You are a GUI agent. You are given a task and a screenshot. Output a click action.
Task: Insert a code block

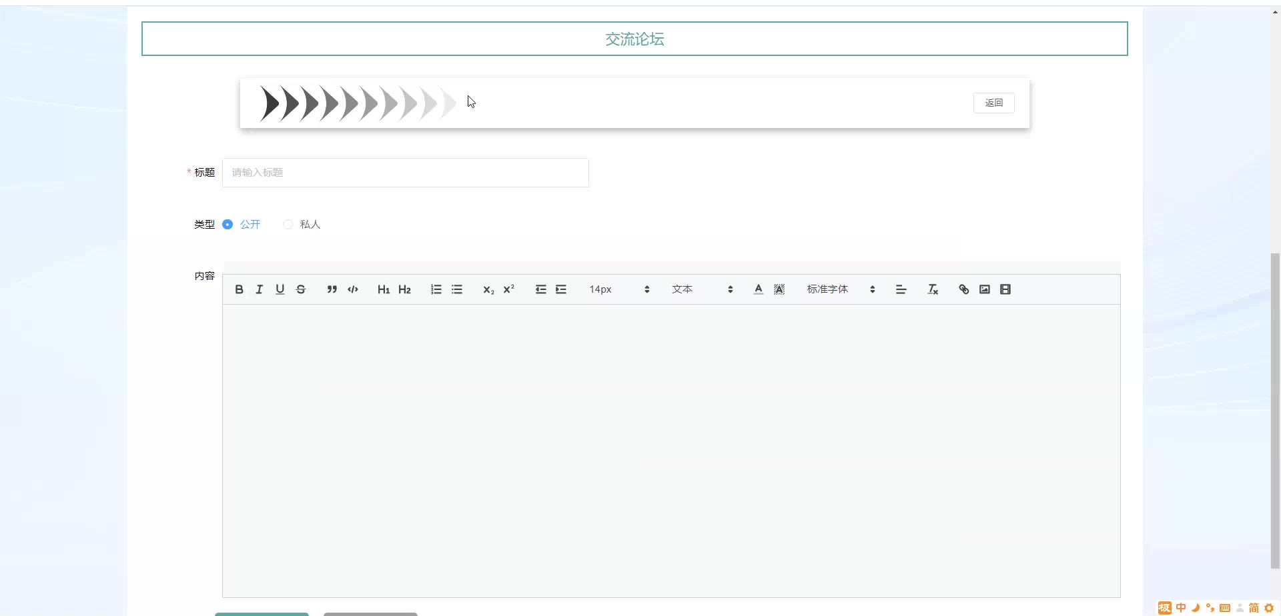pos(353,289)
